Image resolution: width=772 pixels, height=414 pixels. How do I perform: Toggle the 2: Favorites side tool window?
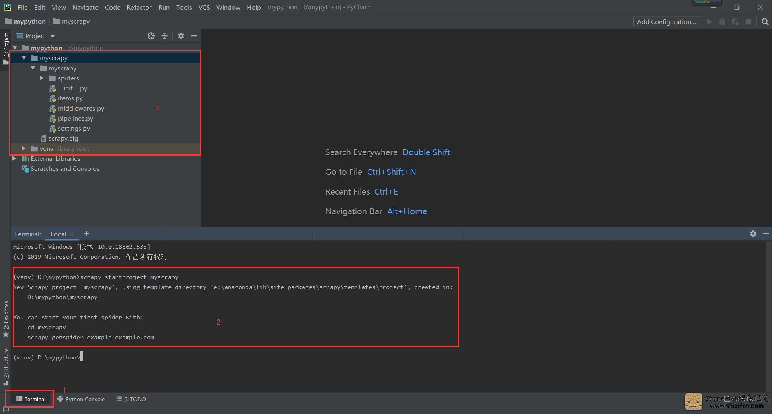[x=6, y=319]
